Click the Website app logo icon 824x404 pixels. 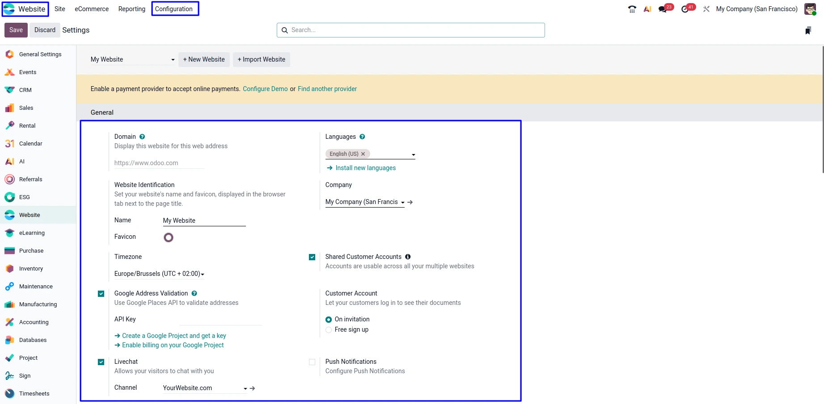[9, 9]
